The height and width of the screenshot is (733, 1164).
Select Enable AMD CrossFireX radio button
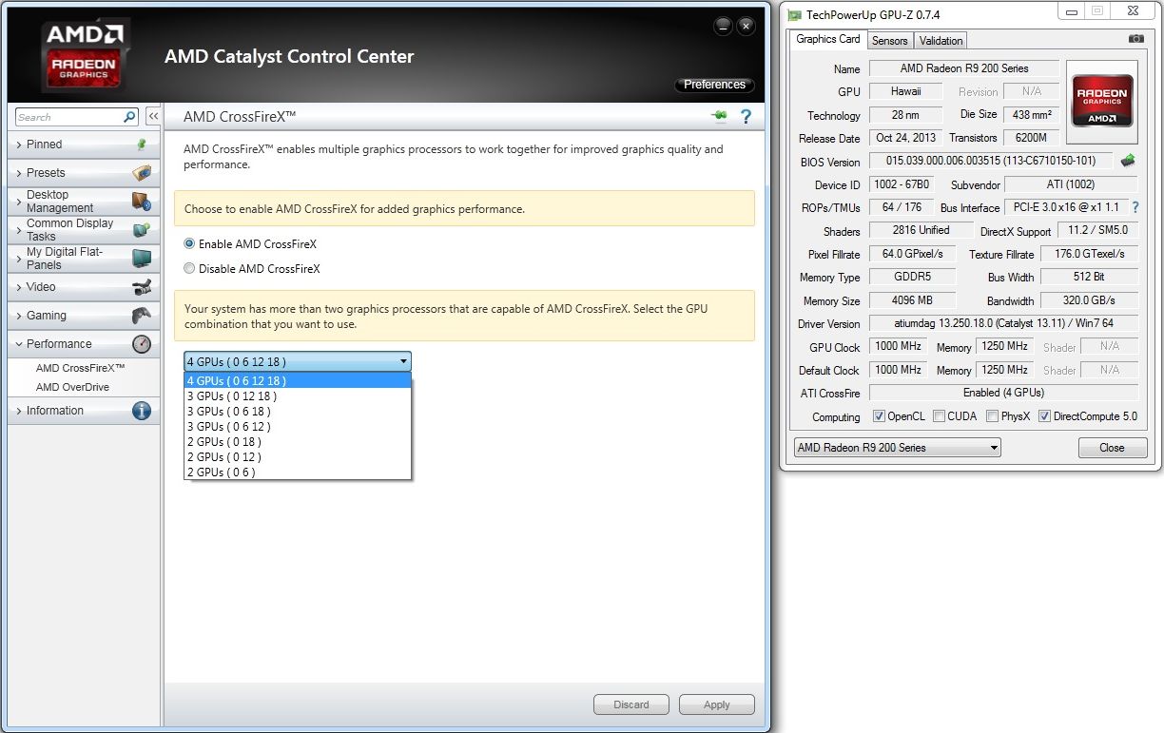[189, 244]
